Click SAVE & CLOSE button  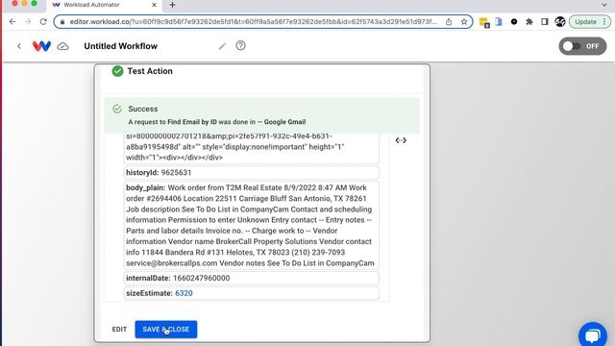166,329
